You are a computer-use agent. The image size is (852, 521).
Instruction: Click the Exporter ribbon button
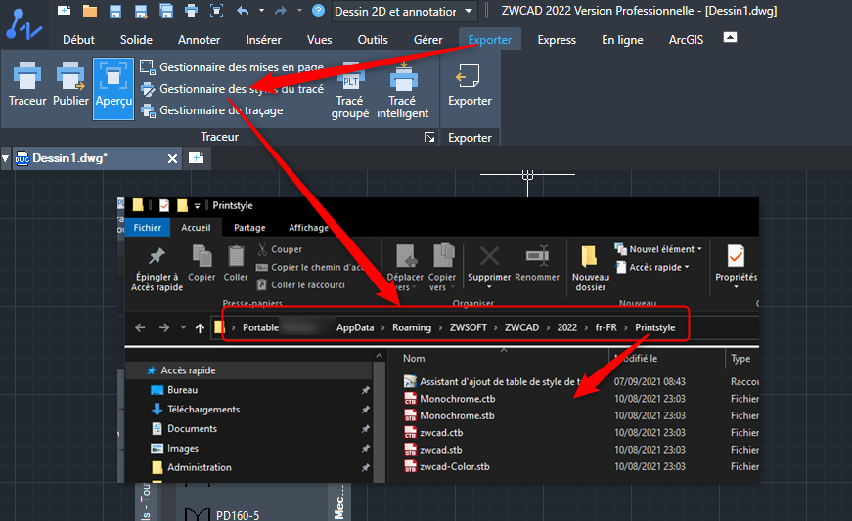(470, 84)
